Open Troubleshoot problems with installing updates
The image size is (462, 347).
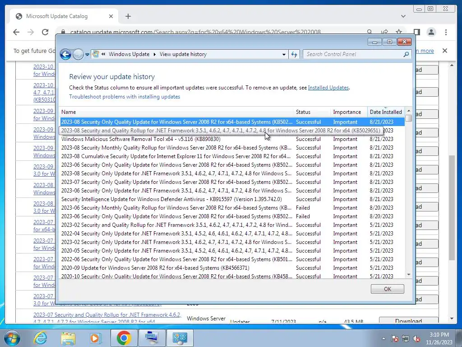click(125, 97)
